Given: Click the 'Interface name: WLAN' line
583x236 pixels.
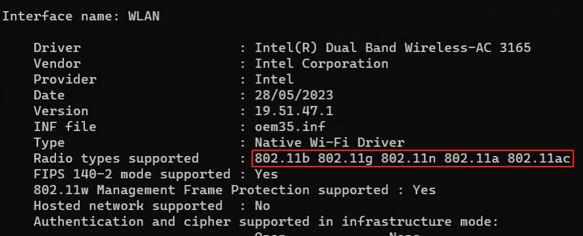Looking at the screenshot, I should point(81,16).
